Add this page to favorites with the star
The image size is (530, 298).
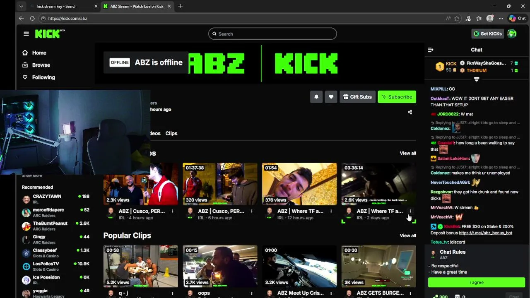point(457,18)
